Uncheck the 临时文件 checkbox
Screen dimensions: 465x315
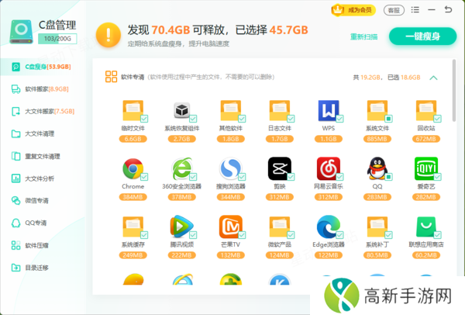(x=145, y=119)
